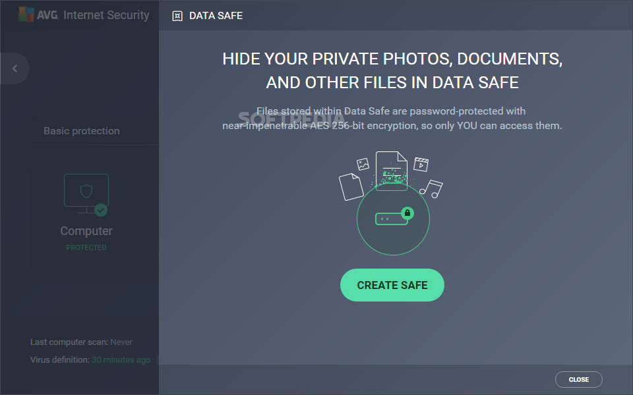Click the Data Safe header icon
This screenshot has width=633, height=395.
[x=177, y=16]
